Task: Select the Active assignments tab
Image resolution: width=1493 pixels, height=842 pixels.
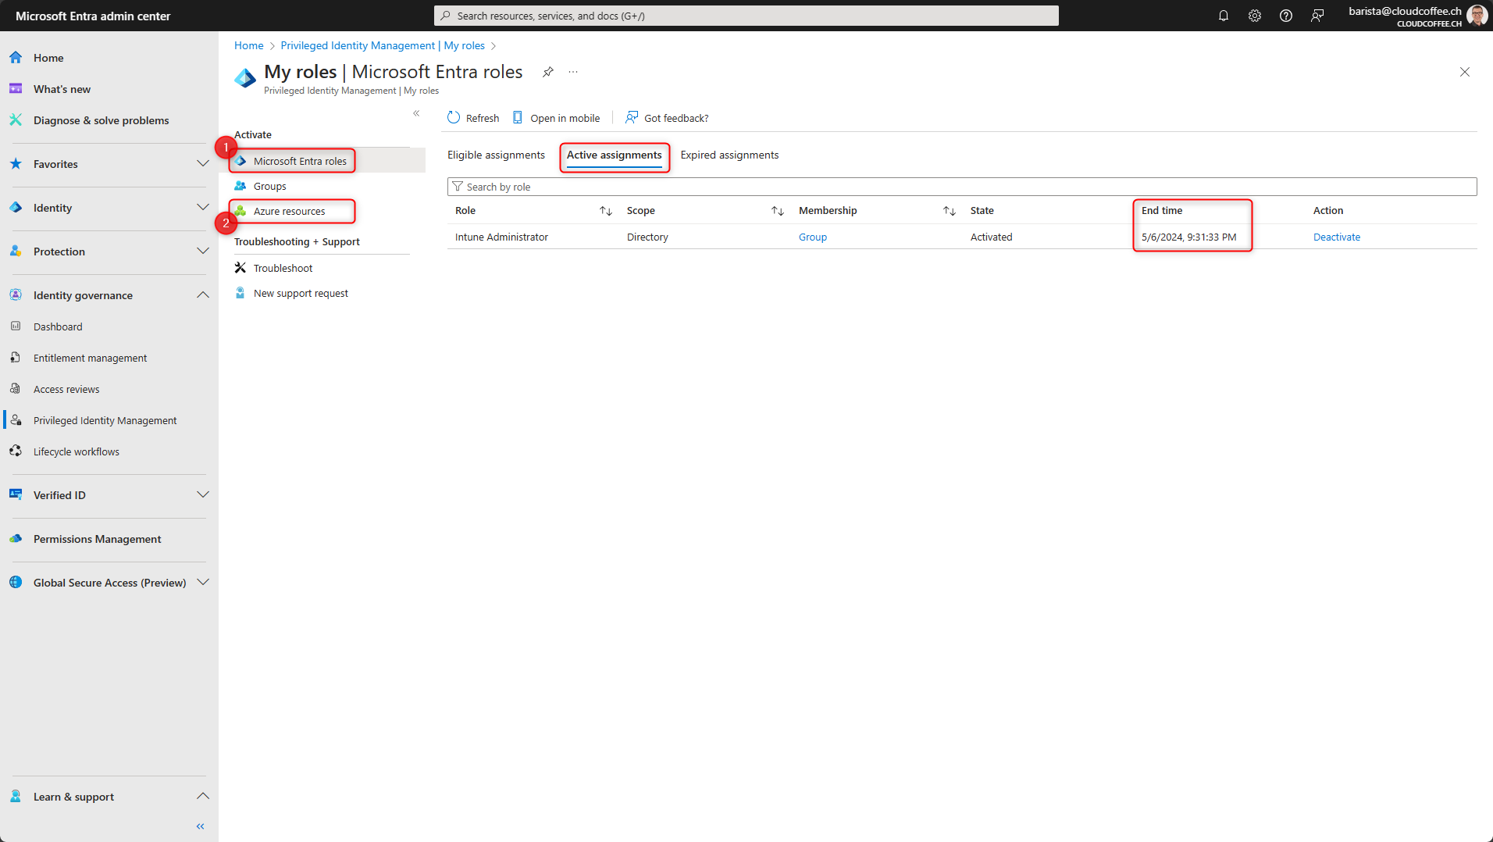Action: click(x=614, y=155)
